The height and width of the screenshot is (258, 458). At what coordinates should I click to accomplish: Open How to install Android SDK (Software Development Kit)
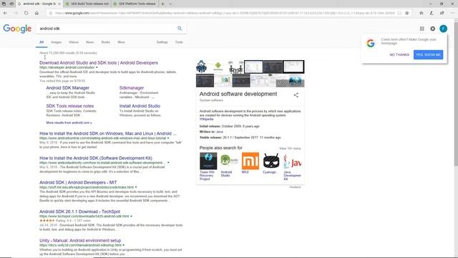click(96, 158)
